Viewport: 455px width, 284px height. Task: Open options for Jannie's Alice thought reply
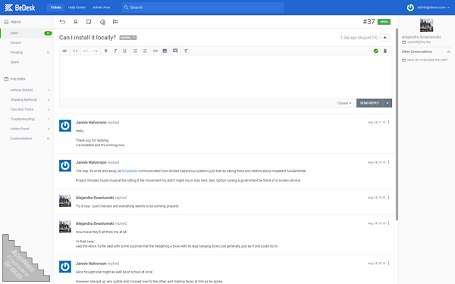(388, 263)
